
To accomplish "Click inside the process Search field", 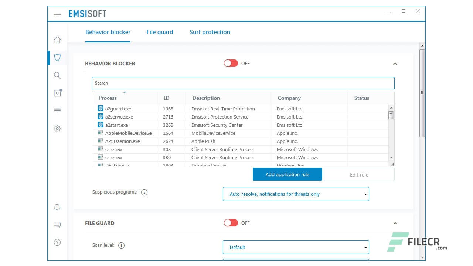I will (243, 83).
